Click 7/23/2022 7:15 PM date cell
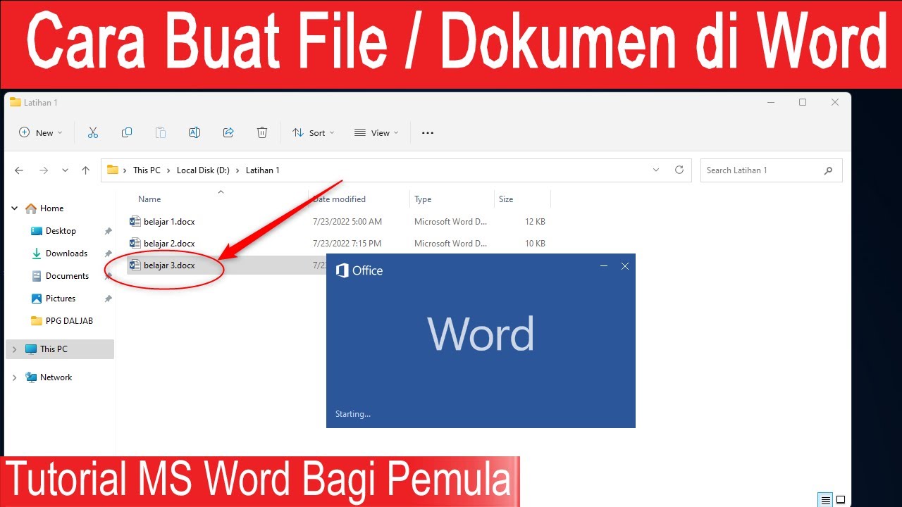 click(347, 244)
